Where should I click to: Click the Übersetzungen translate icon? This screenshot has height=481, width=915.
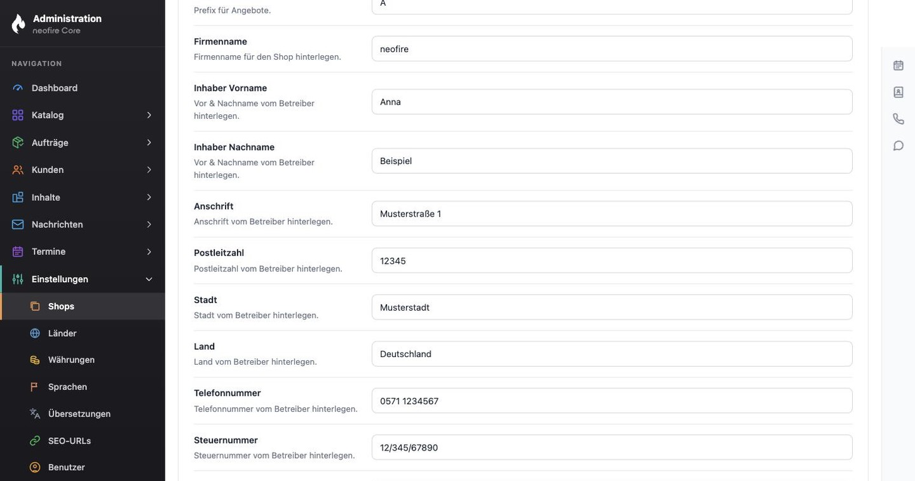35,414
